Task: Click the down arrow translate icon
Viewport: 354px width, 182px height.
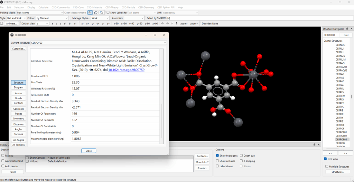Action: (x=172, y=23)
